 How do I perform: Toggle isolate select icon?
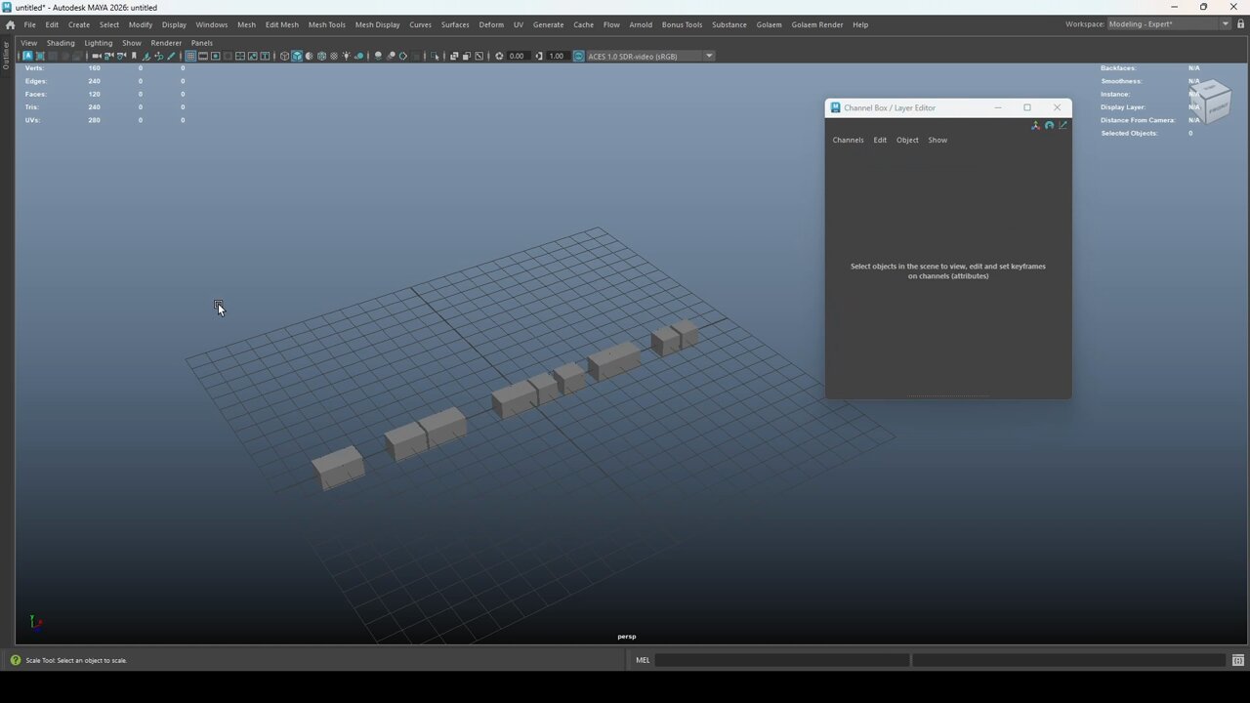coord(436,56)
